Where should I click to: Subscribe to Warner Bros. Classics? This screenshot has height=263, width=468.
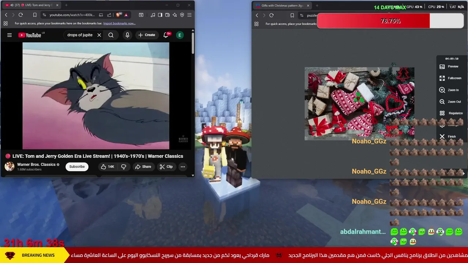[77, 167]
